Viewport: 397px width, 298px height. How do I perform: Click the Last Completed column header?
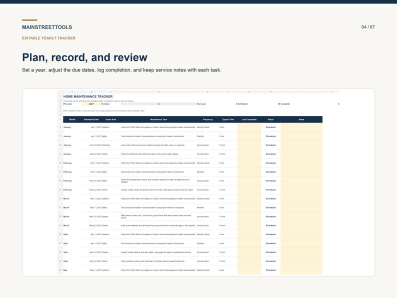pyautogui.click(x=249, y=119)
